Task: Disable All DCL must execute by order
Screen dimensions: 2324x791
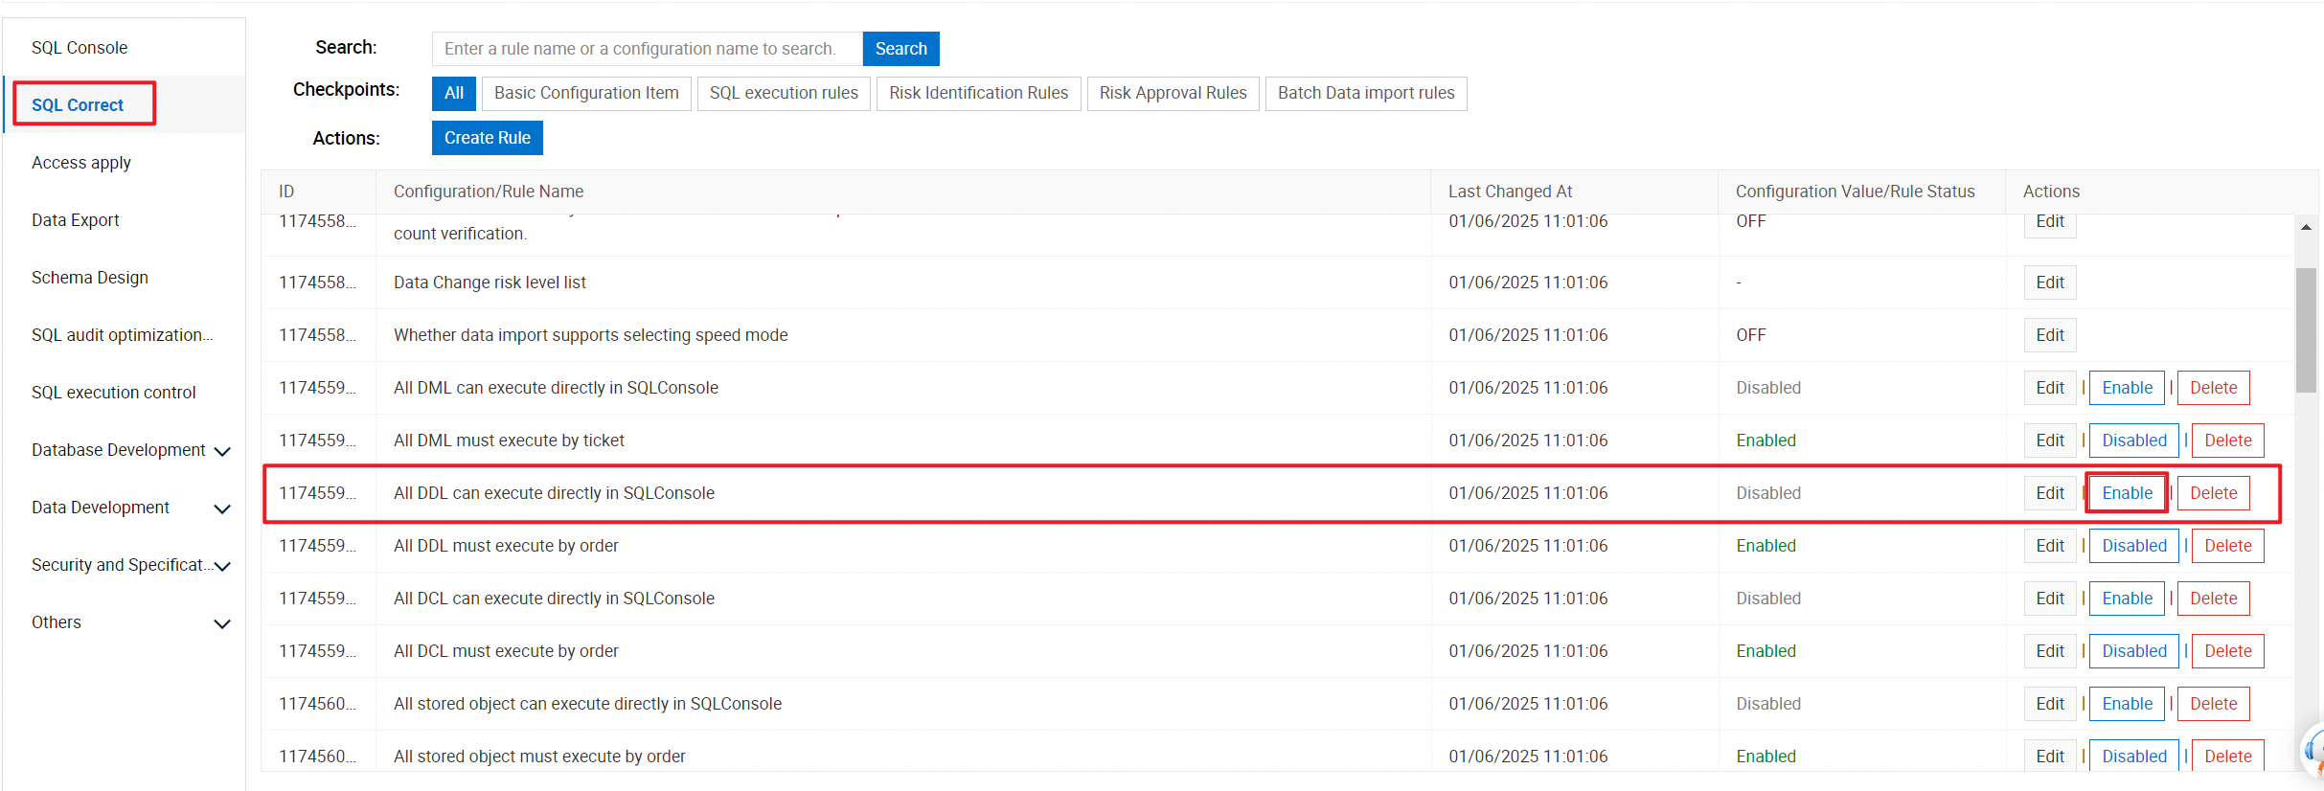Action: (x=2134, y=651)
